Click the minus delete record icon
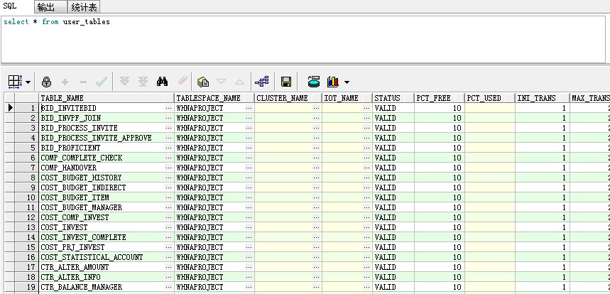Viewport: 610px width, 294px height. click(x=83, y=82)
